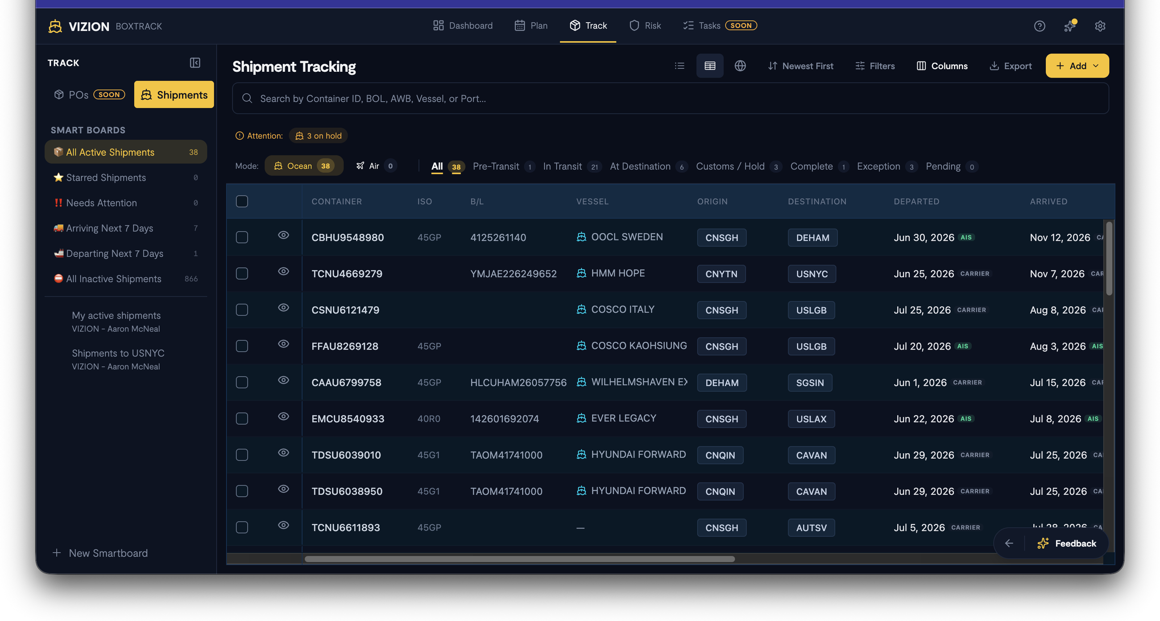Toggle the select-all header checkbox
This screenshot has width=1160, height=621.
pos(242,201)
